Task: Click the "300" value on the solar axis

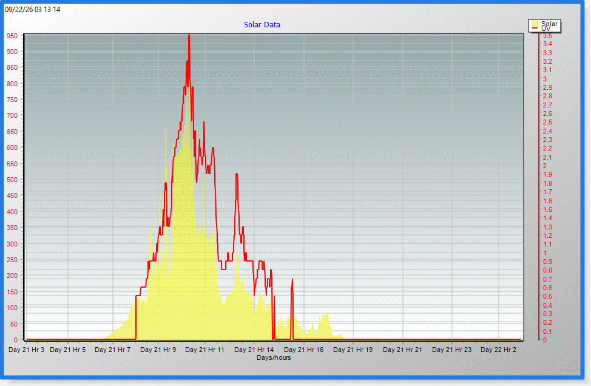Action: click(x=12, y=244)
